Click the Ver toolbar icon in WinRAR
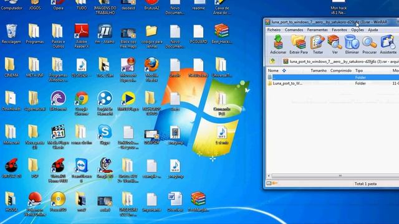 335,44
